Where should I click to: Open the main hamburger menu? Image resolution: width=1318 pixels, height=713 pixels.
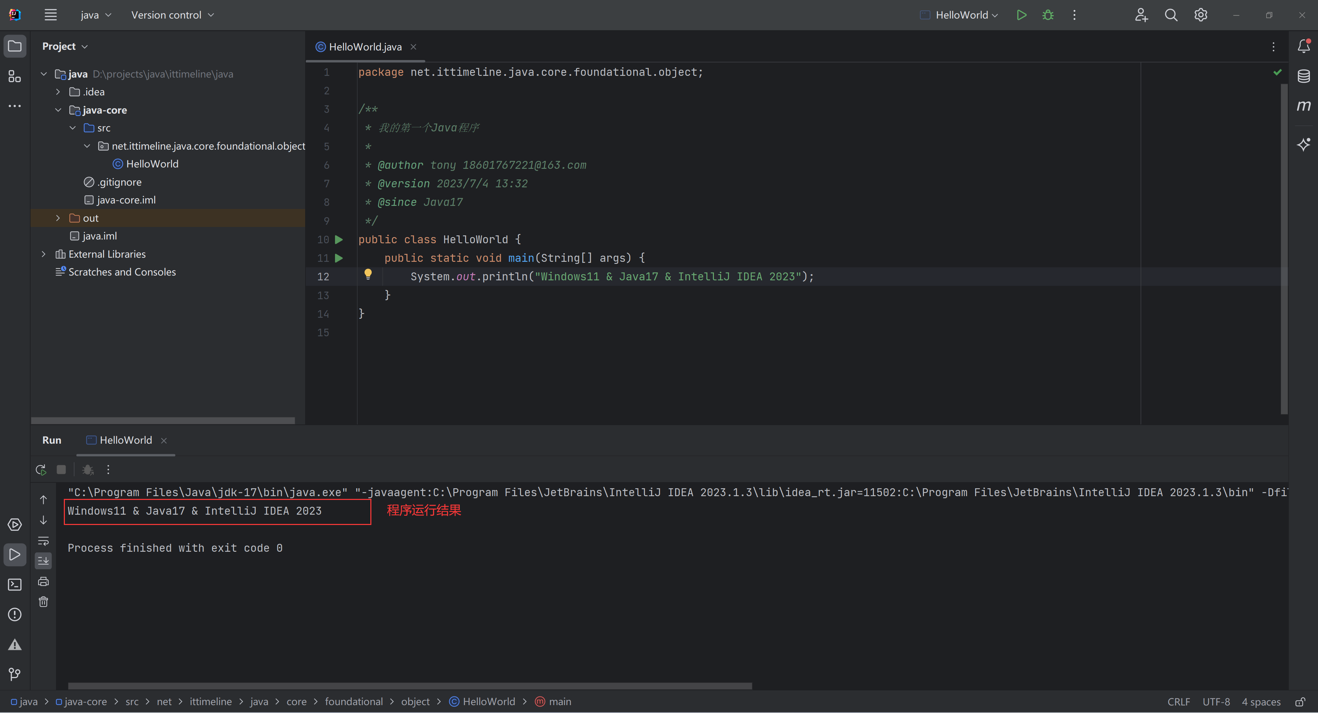[x=51, y=15]
